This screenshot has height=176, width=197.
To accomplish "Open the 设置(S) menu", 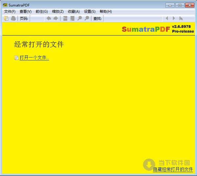I will [x=90, y=12].
